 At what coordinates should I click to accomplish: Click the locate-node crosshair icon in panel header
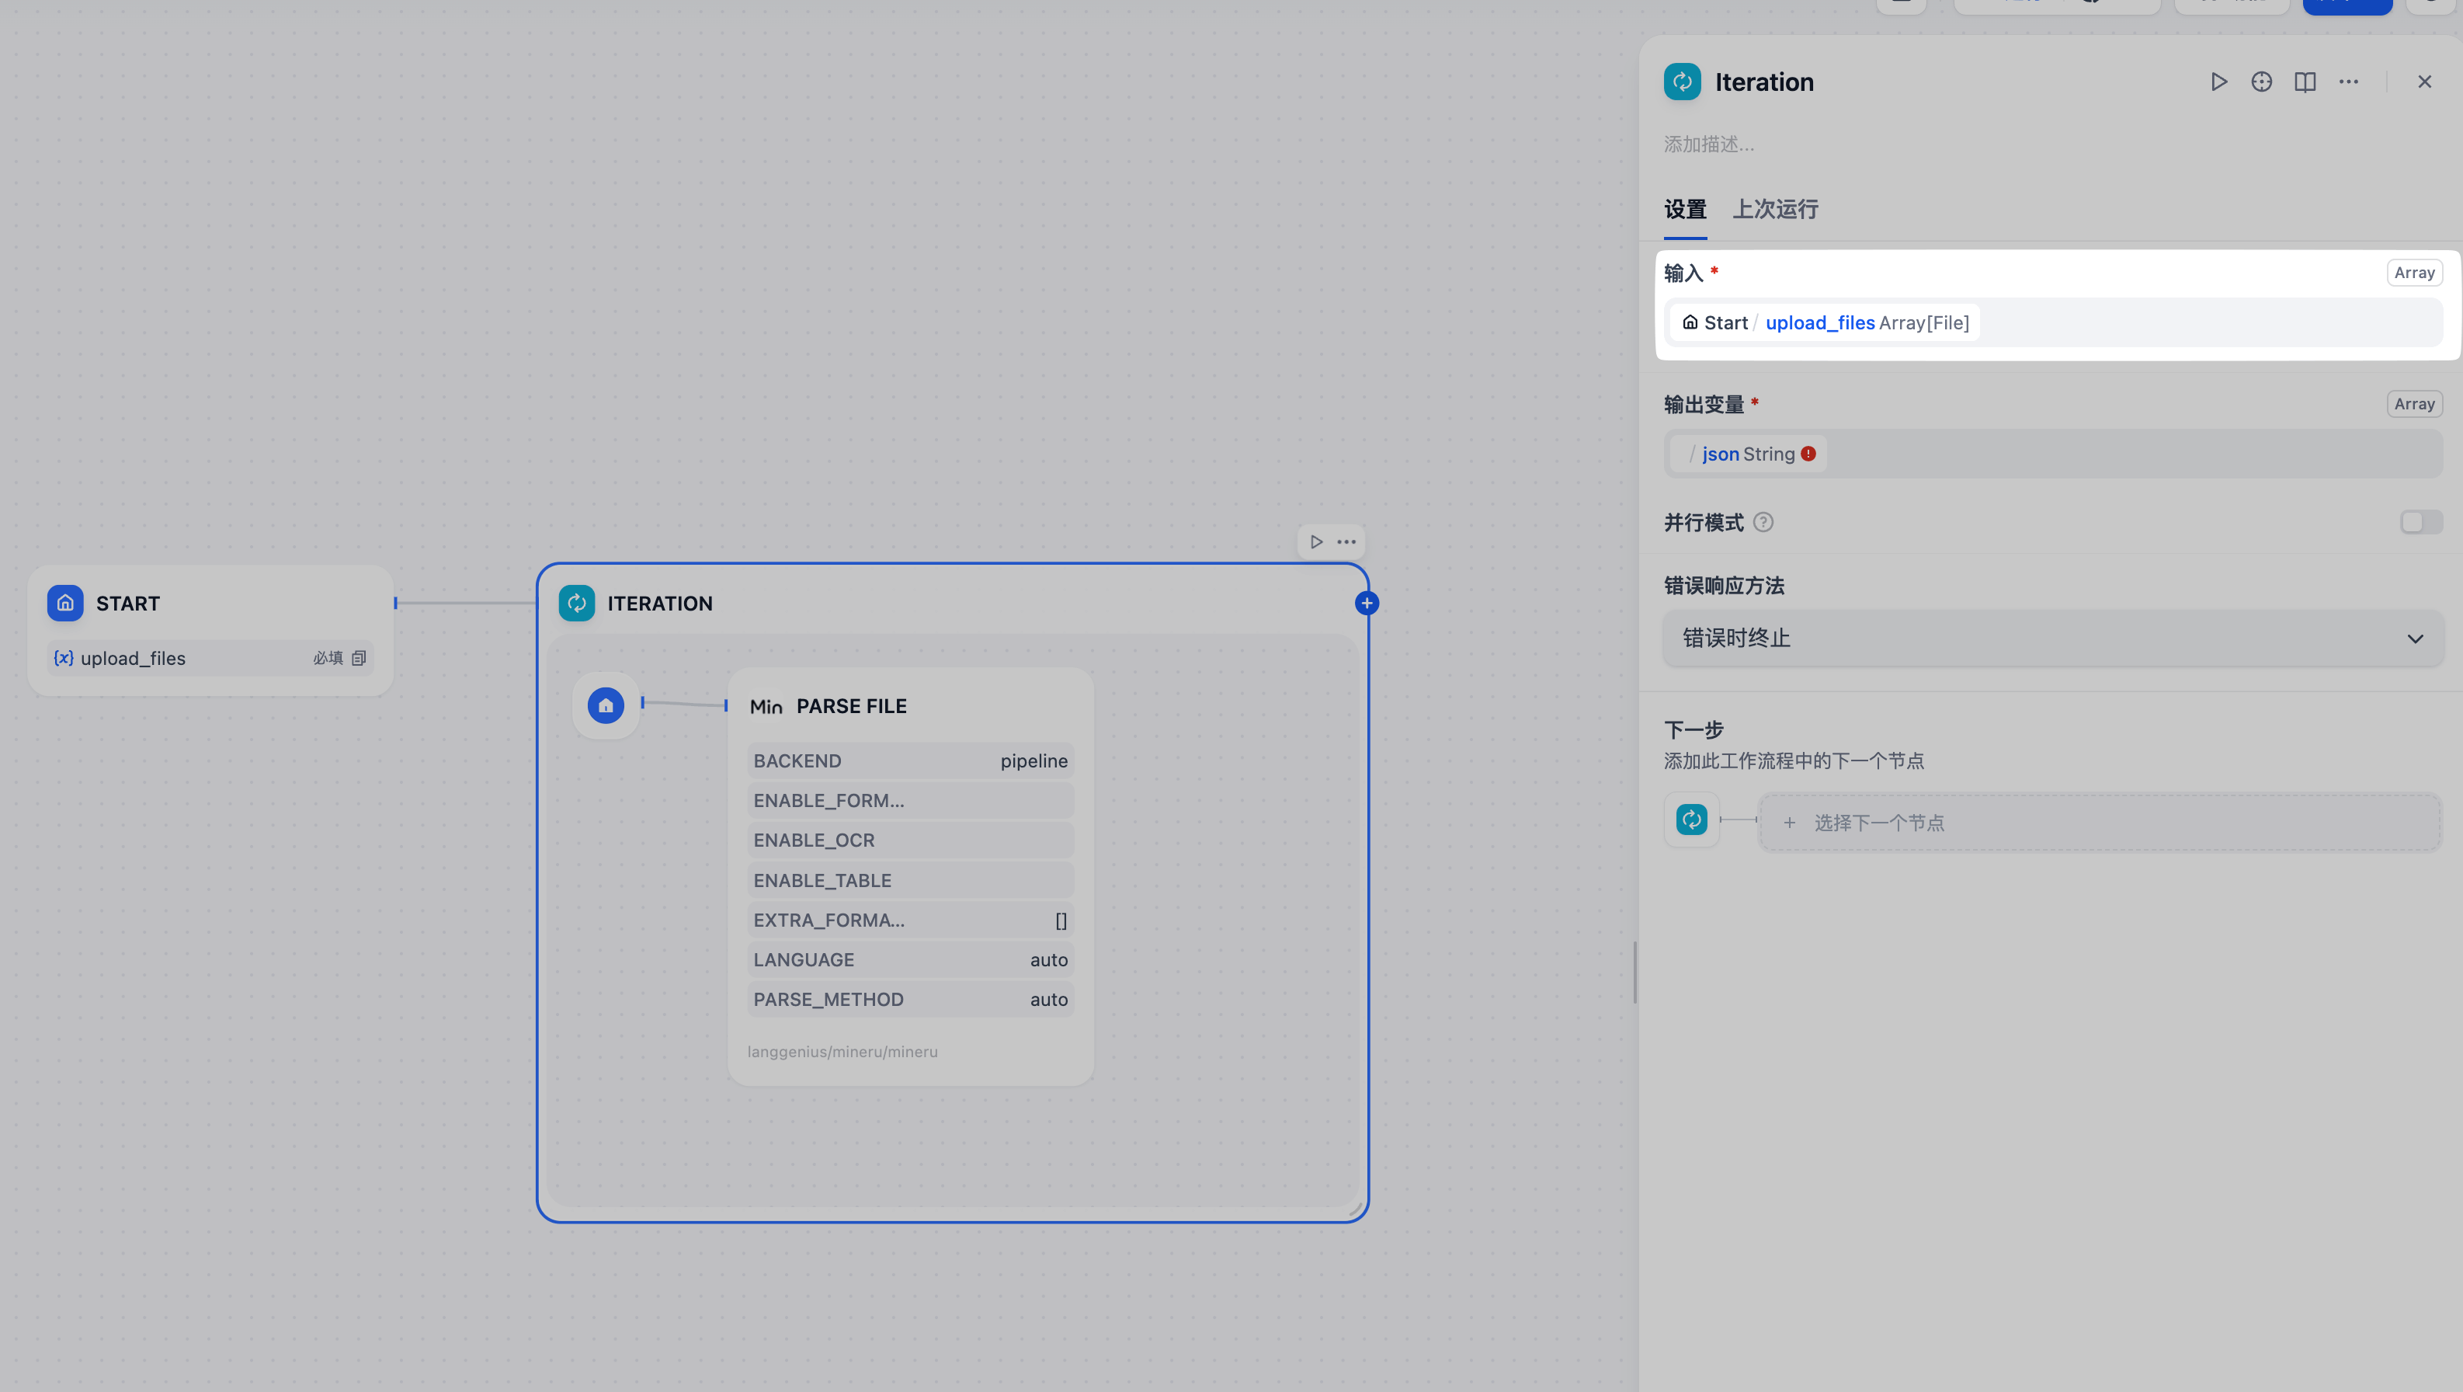[x=2261, y=82]
